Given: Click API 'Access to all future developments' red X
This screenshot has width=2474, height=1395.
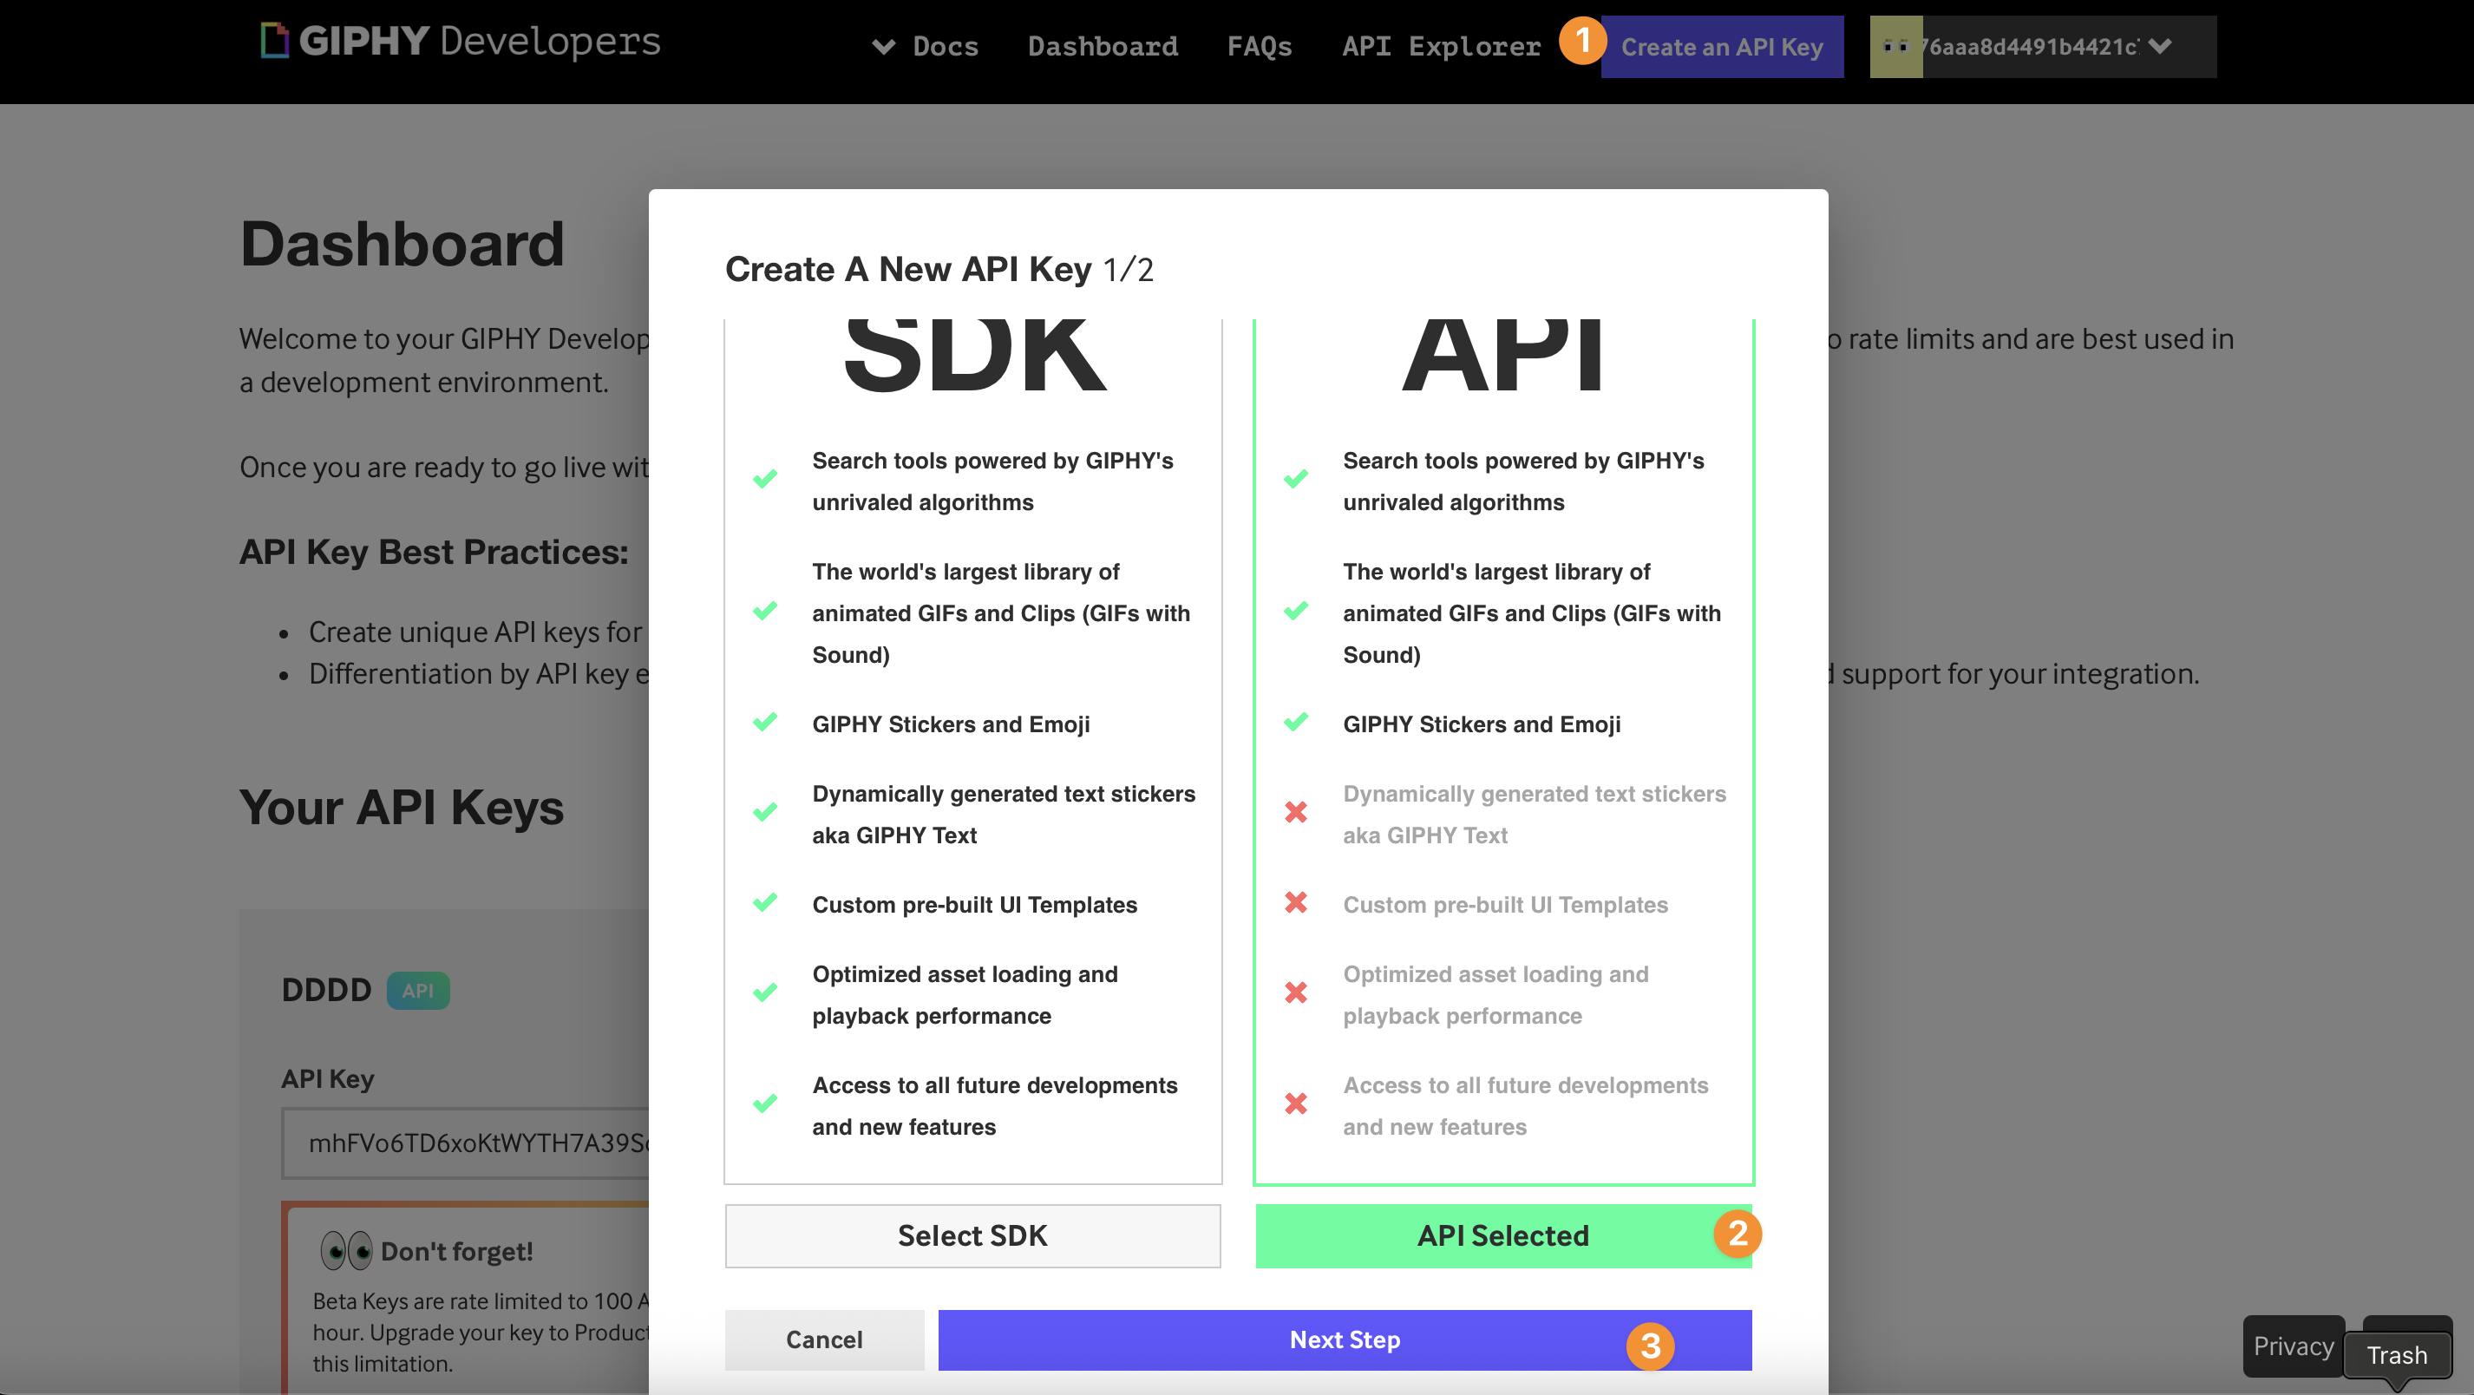Looking at the screenshot, I should tap(1296, 1104).
